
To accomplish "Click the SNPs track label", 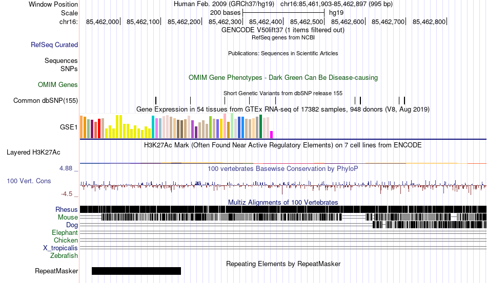I will pyautogui.click(x=69, y=69).
